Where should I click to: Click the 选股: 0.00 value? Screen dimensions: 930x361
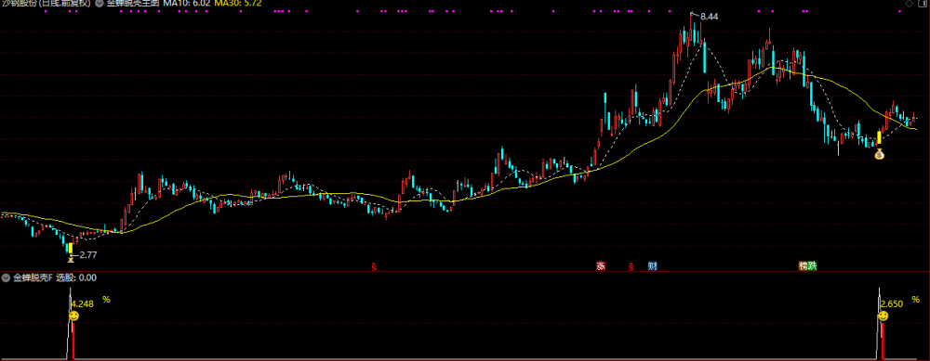76,277
